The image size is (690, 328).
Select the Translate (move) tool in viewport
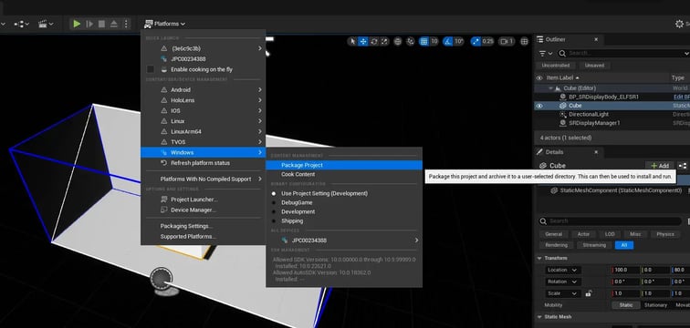pyautogui.click(x=363, y=41)
